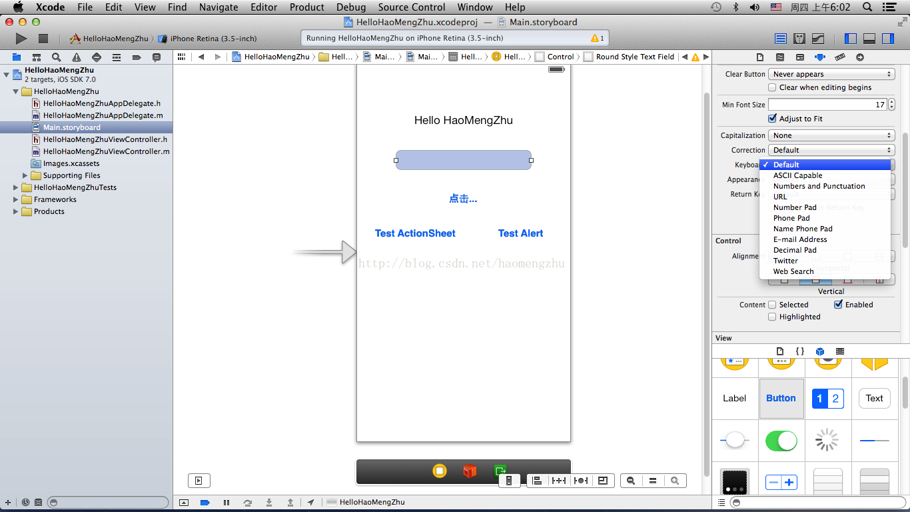Run the app with the Play button
Viewport: 910px width, 512px height.
click(x=21, y=39)
